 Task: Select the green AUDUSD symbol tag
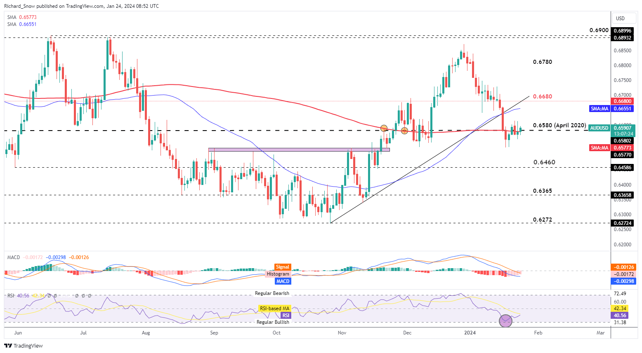[599, 128]
